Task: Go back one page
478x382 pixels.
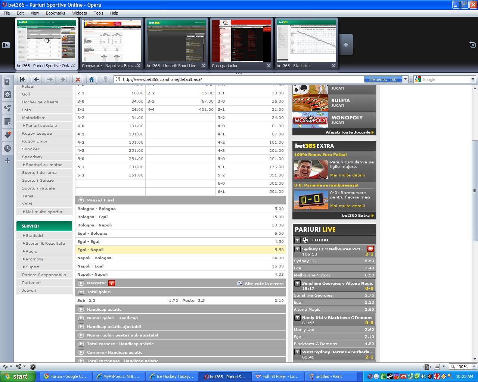Action: (36, 79)
